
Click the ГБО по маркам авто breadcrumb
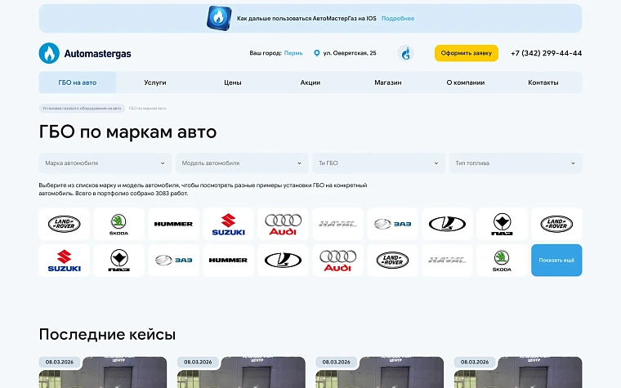pos(147,108)
